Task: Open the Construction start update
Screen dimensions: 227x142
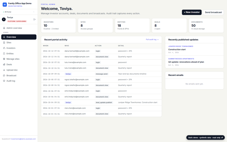Action: [x=177, y=49]
